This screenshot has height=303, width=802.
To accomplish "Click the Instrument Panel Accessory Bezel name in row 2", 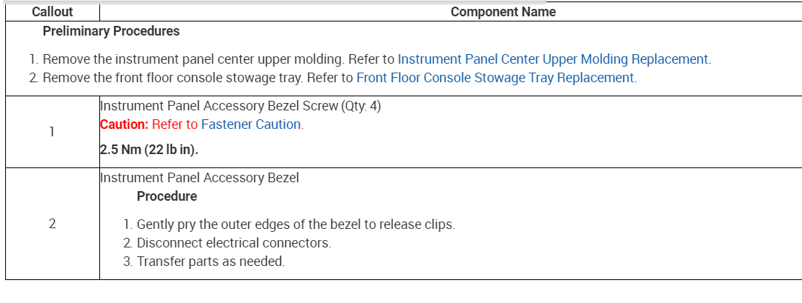I will coord(199,178).
